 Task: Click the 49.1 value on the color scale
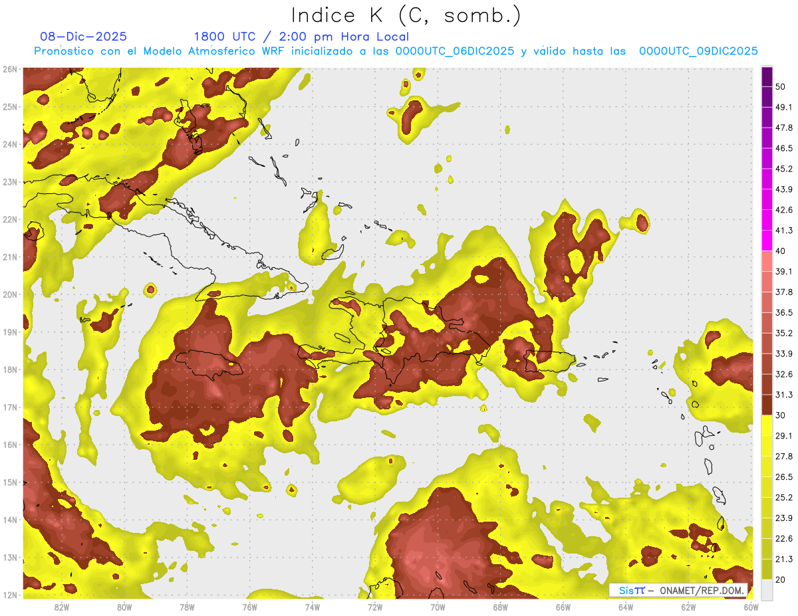(x=784, y=107)
